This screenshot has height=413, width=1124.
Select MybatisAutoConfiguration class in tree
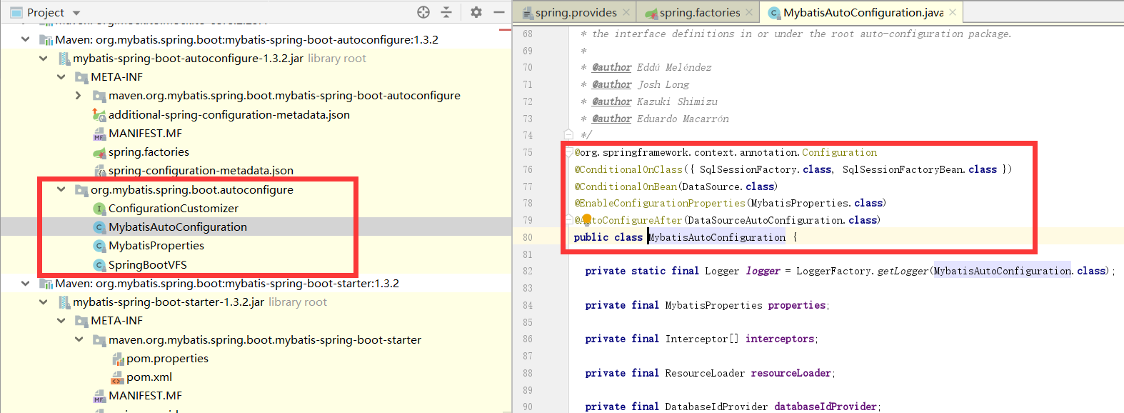pos(178,227)
